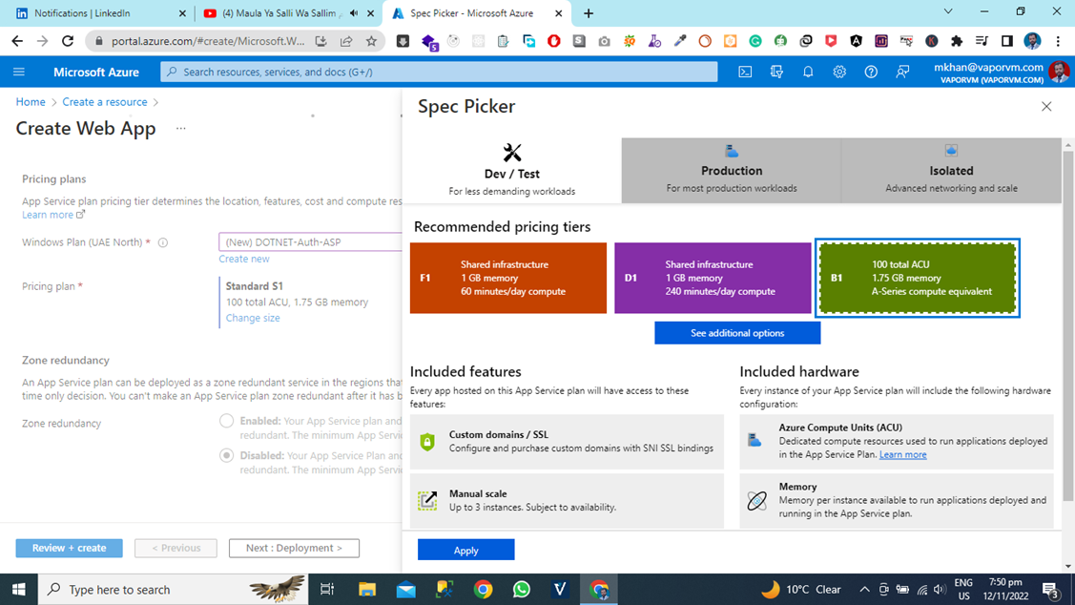This screenshot has height=605, width=1075.
Task: Show the portal menu via hamburger icon
Action: tap(19, 71)
